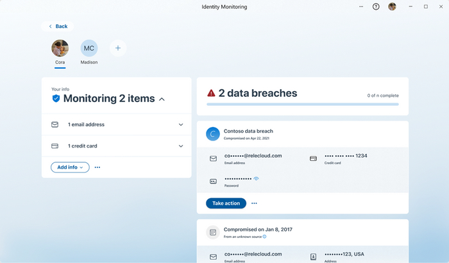Add a new person with plus button

click(118, 48)
